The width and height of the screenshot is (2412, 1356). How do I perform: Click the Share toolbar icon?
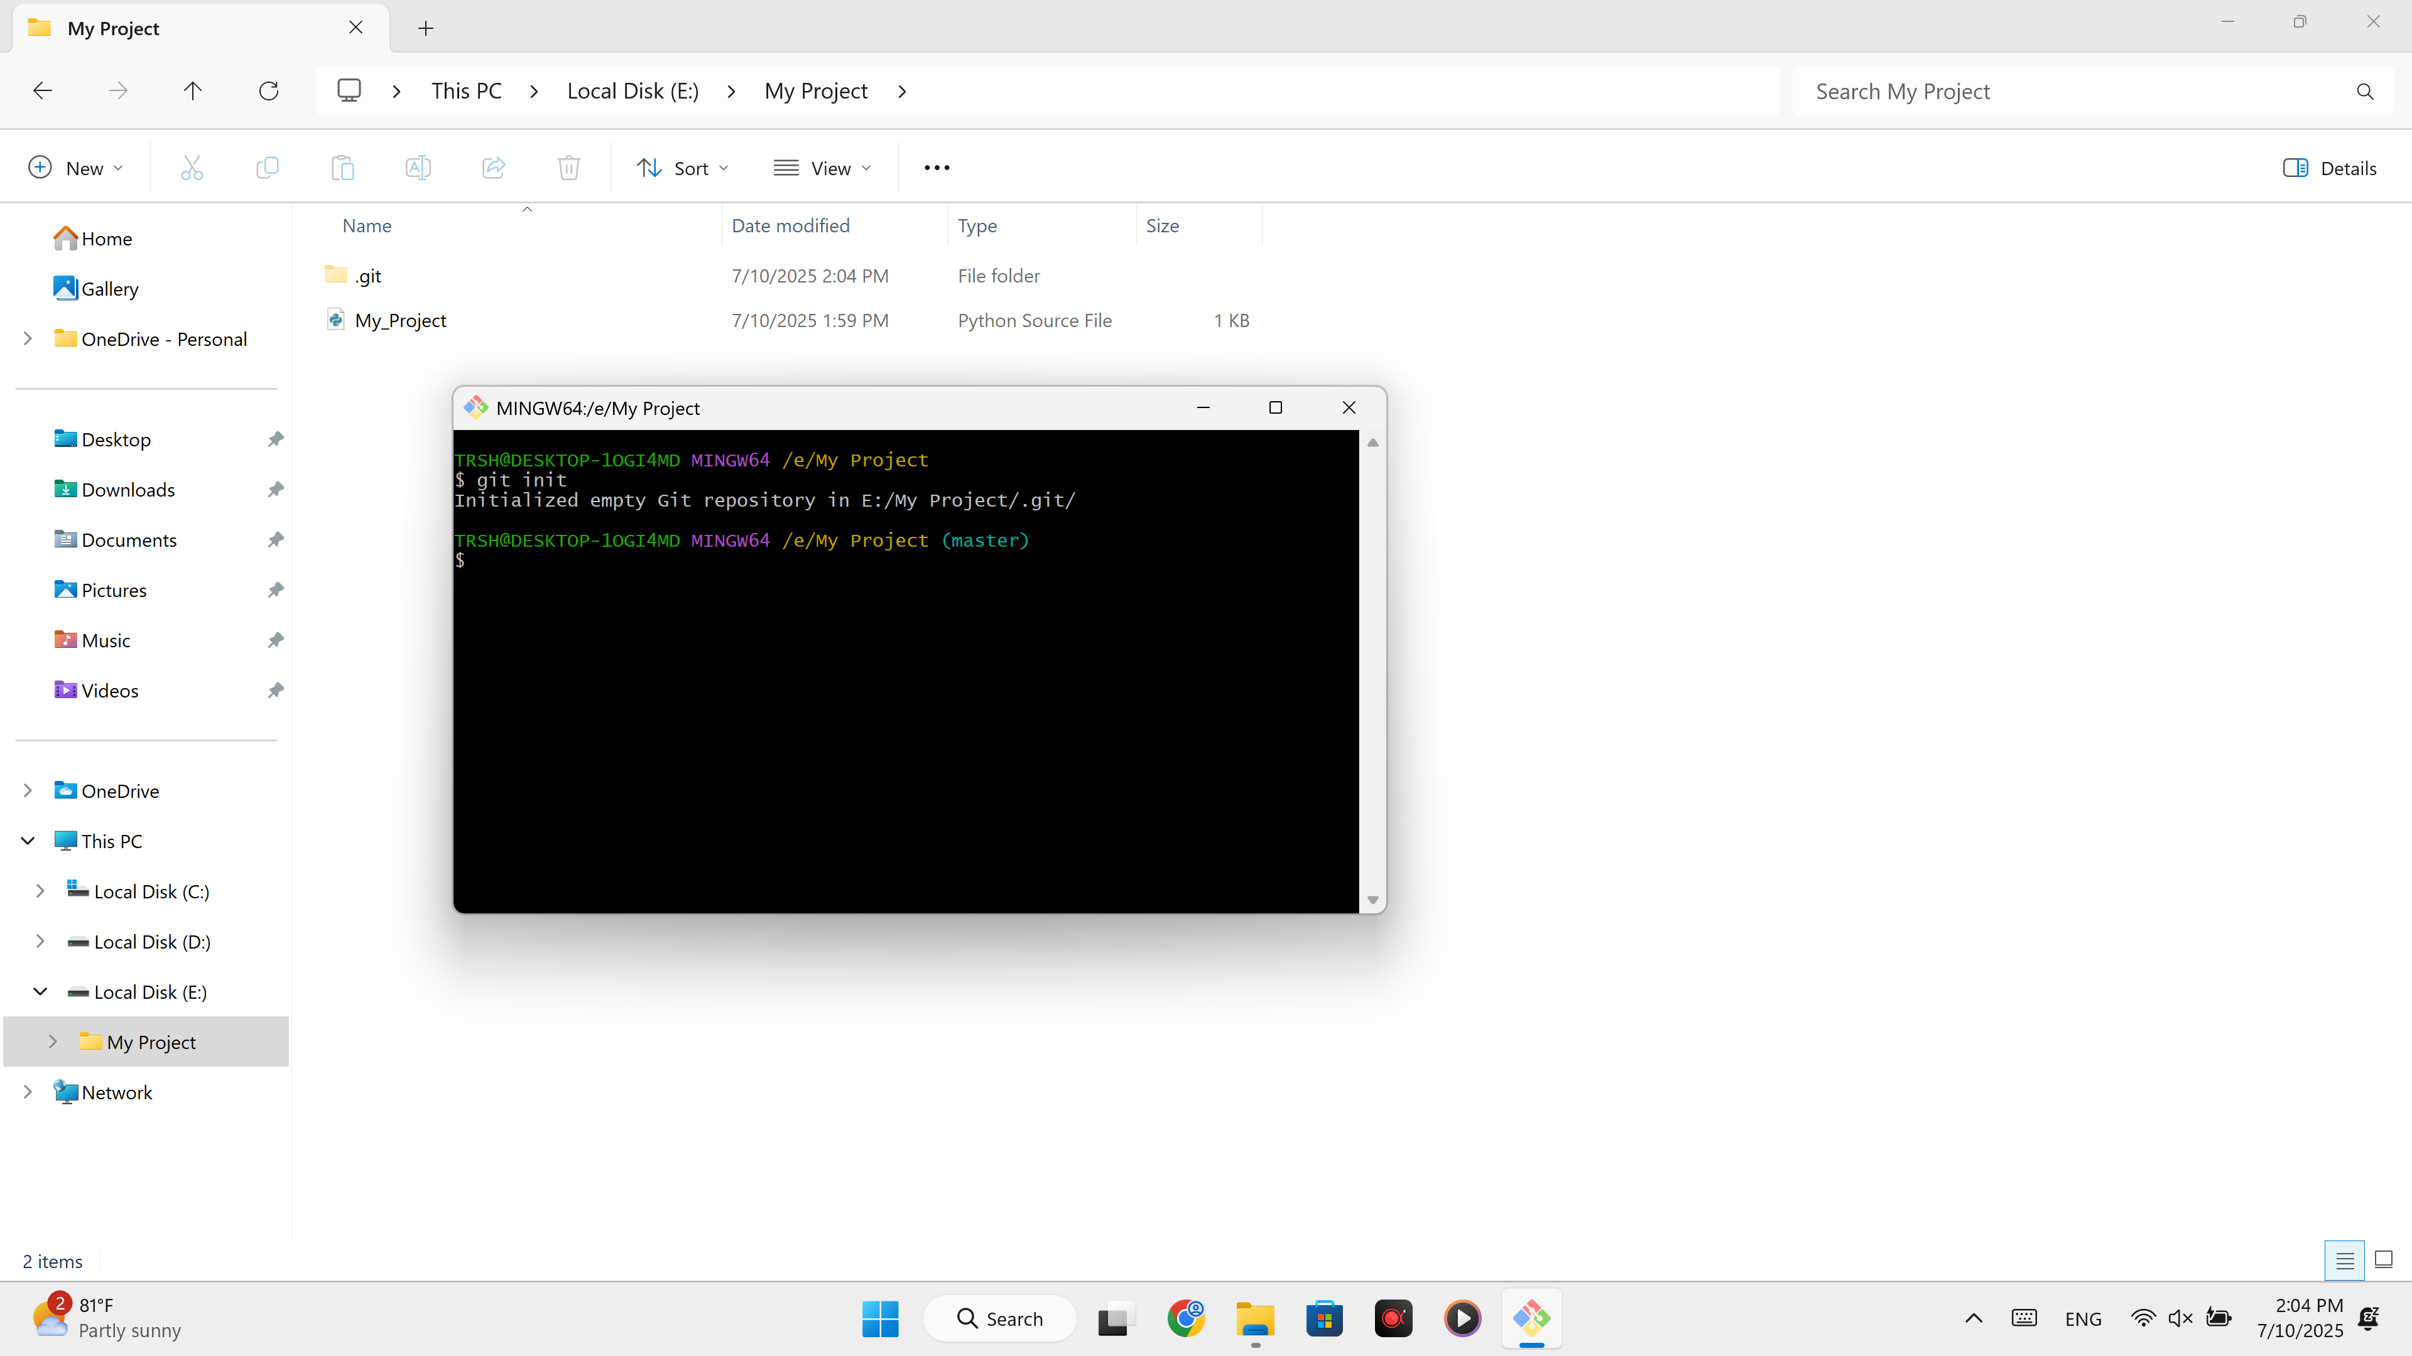tap(494, 168)
